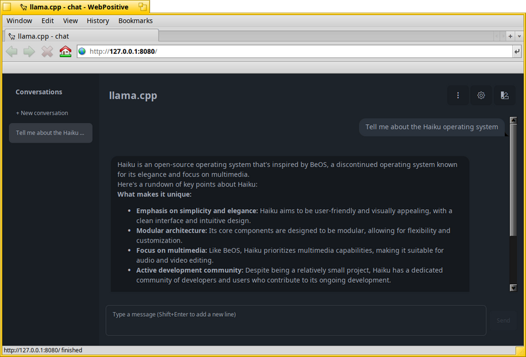The width and height of the screenshot is (526, 357).
Task: Open llama.cpp settings gear
Action: click(481, 95)
